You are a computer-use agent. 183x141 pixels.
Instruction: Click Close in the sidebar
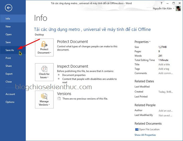[x=13, y=82]
